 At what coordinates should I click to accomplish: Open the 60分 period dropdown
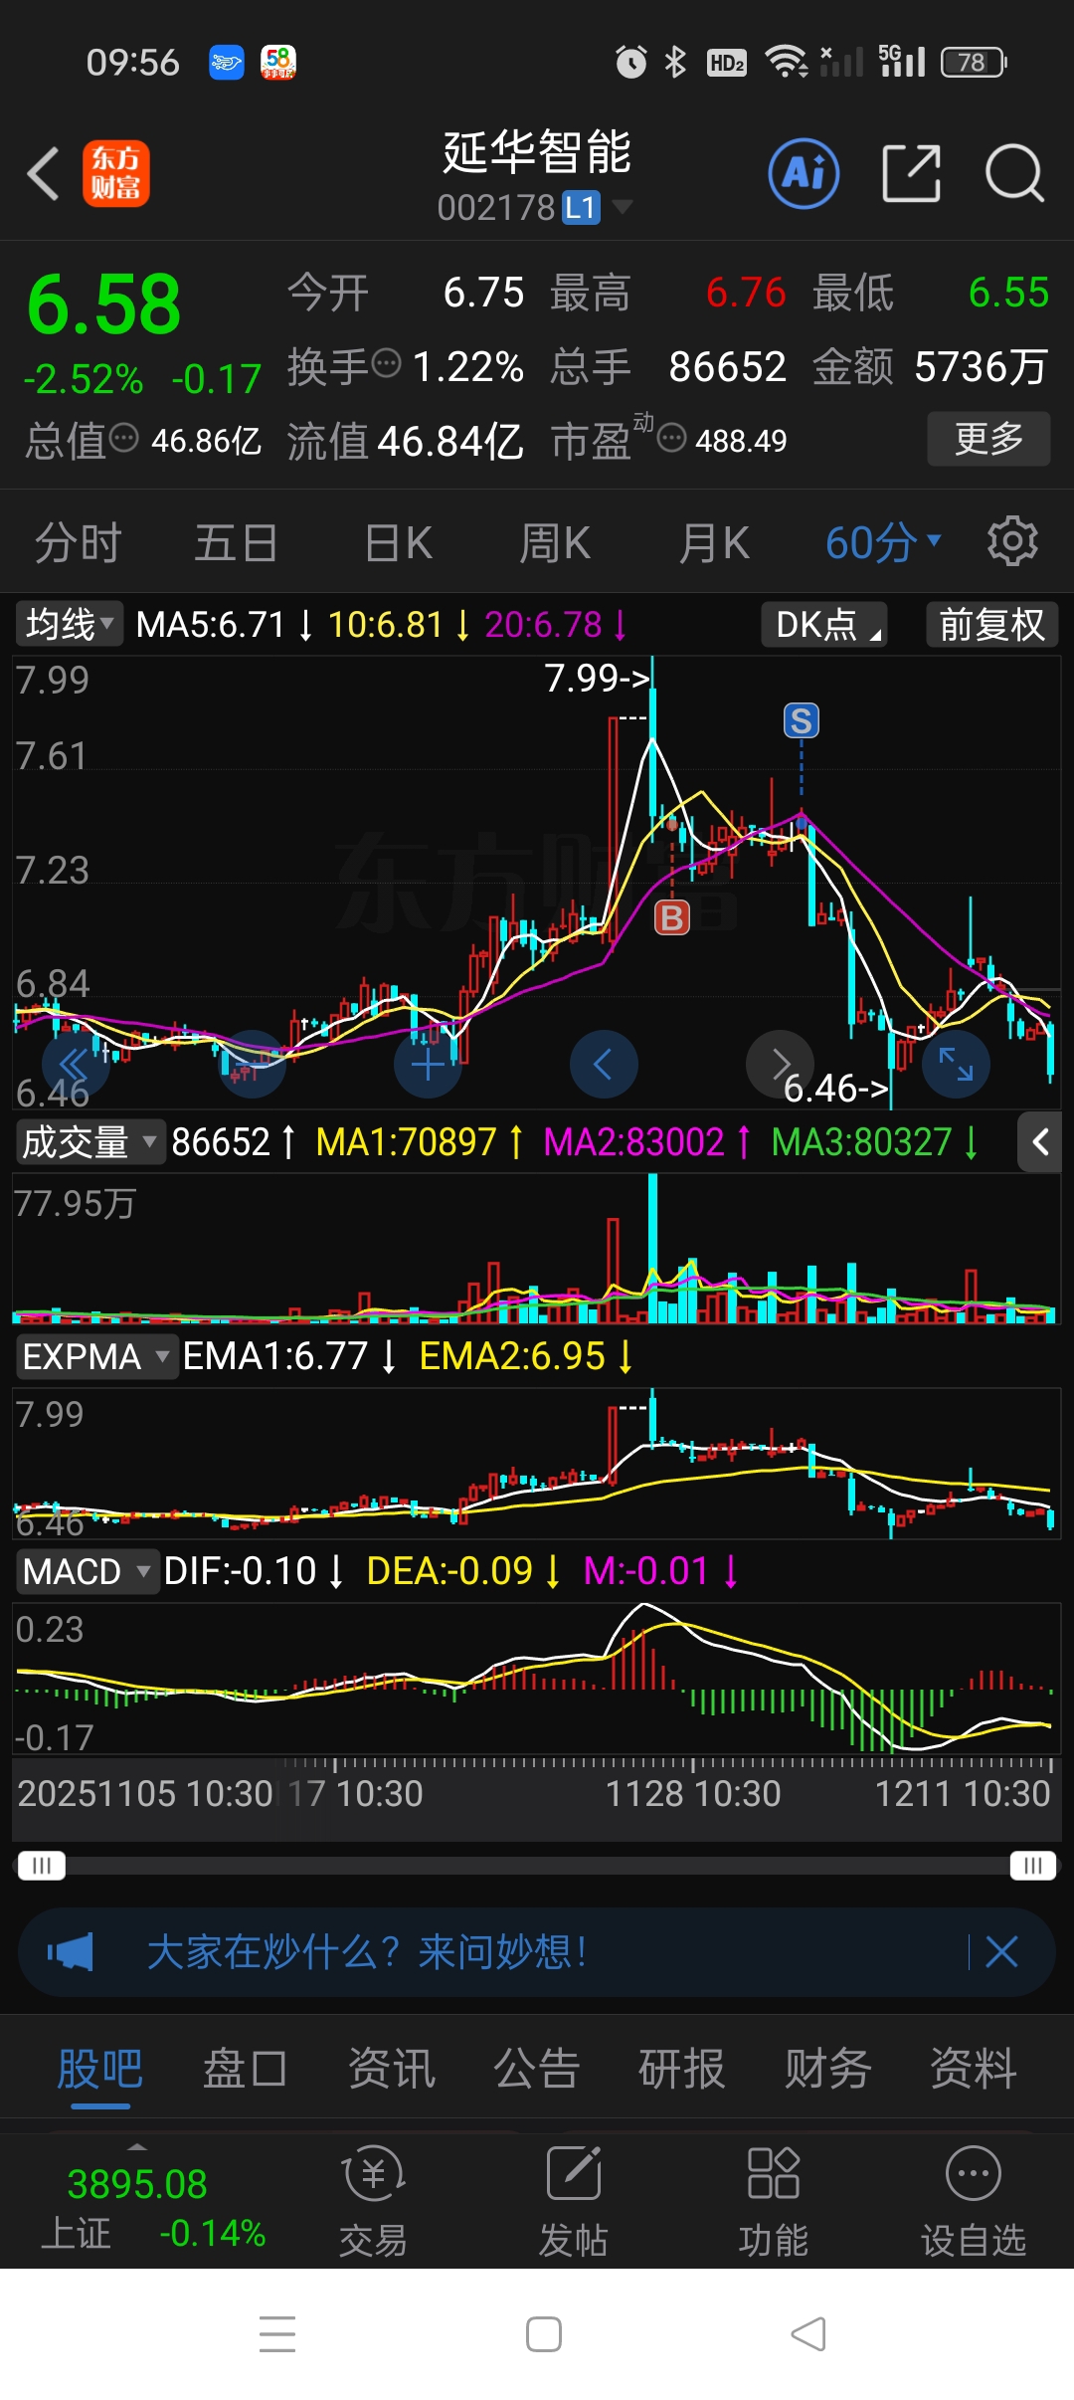point(883,542)
